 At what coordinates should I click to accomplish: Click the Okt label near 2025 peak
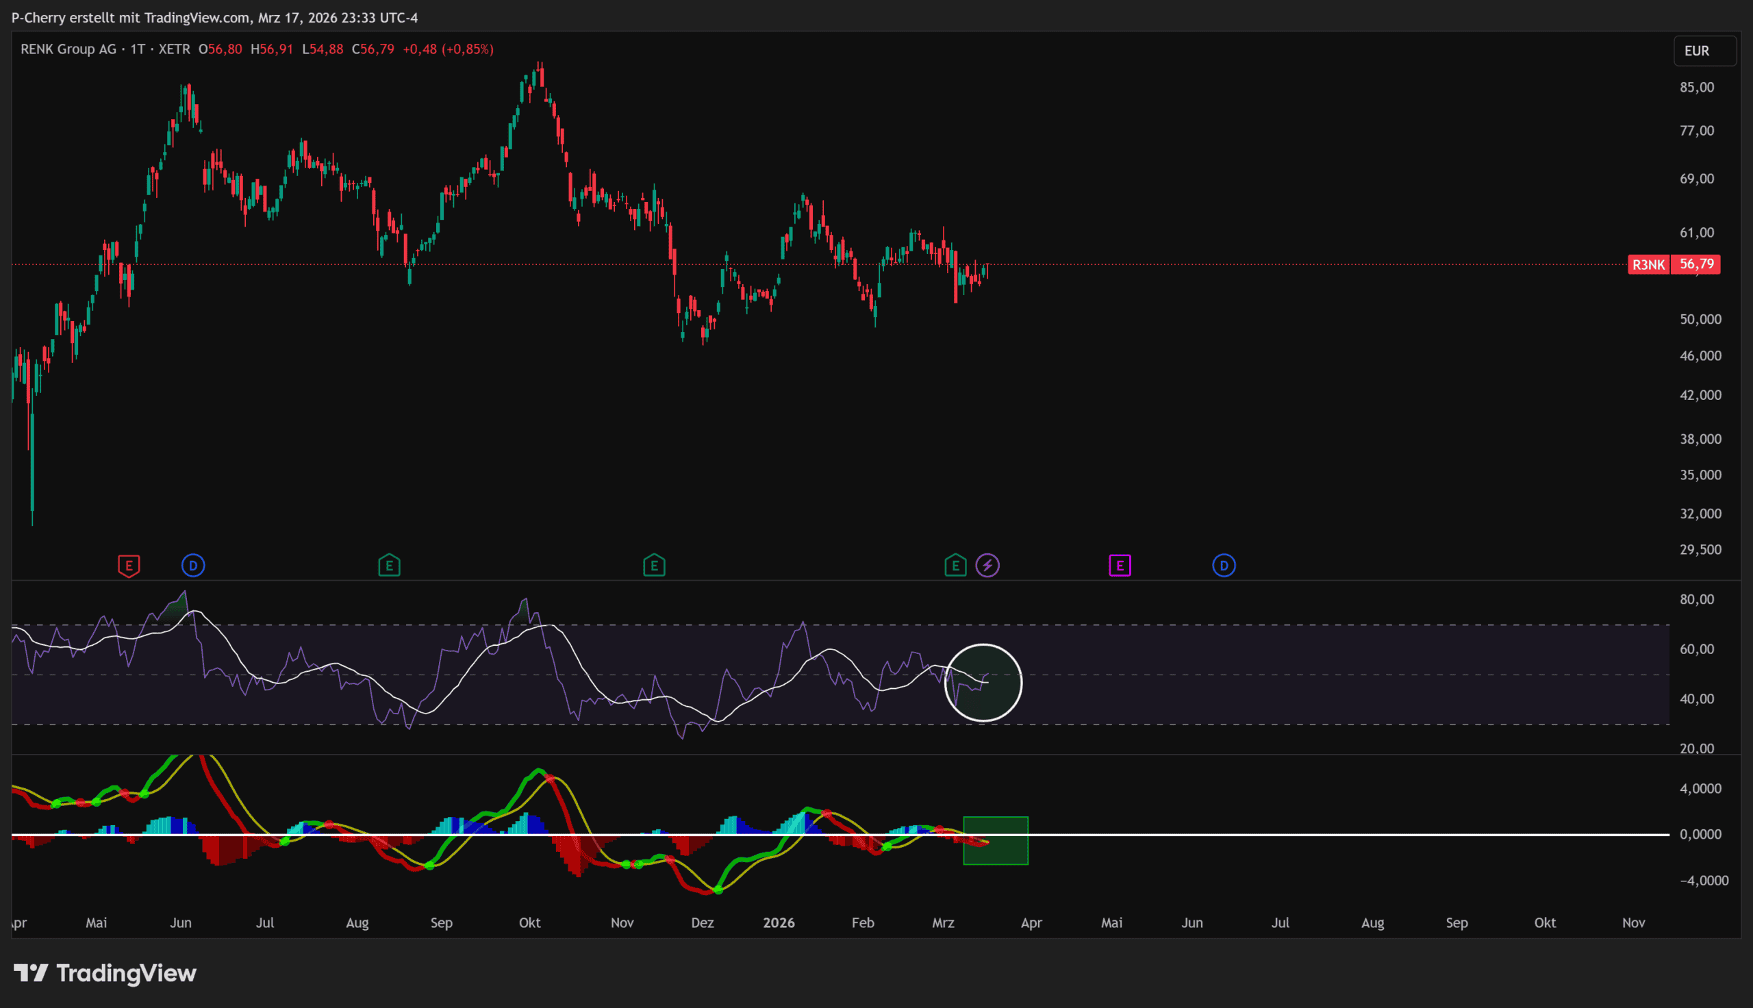[529, 923]
